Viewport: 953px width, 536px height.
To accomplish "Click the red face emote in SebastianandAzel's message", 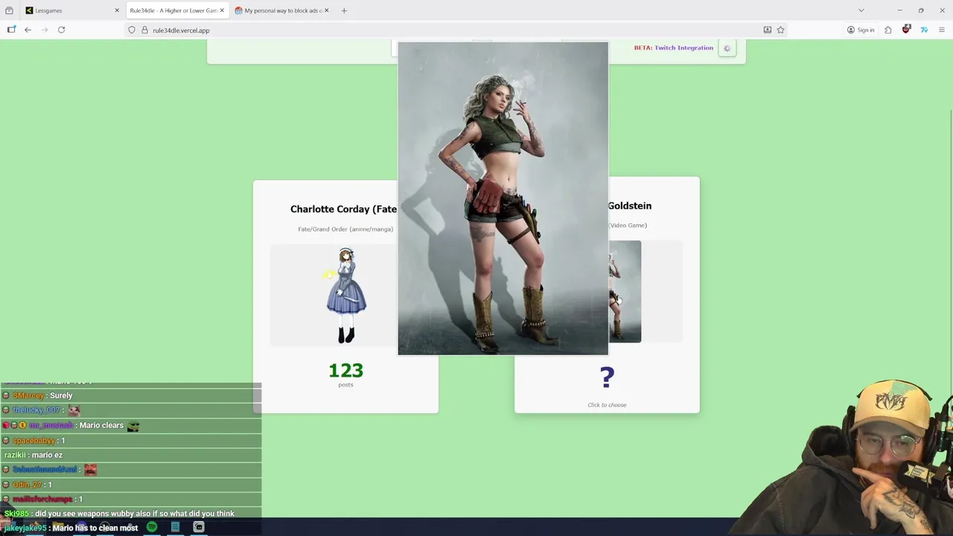I will (x=90, y=470).
